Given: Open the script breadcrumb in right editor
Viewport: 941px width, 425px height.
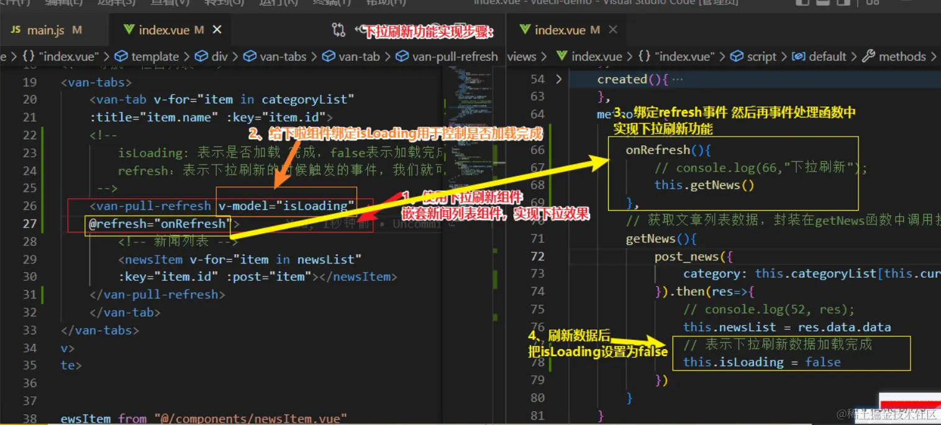Looking at the screenshot, I should (753, 57).
